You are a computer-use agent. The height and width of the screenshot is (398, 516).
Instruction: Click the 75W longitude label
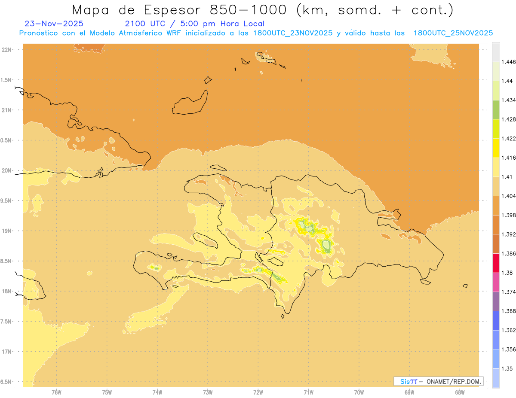107,392
